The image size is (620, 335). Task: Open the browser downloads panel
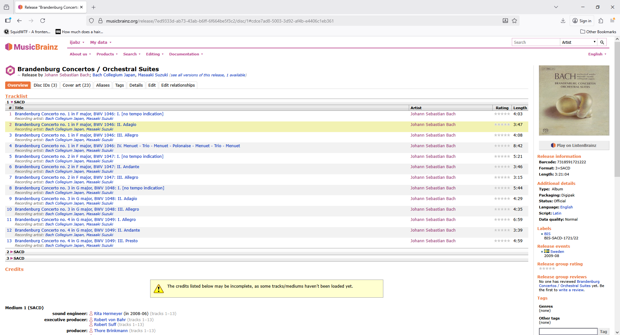[563, 21]
